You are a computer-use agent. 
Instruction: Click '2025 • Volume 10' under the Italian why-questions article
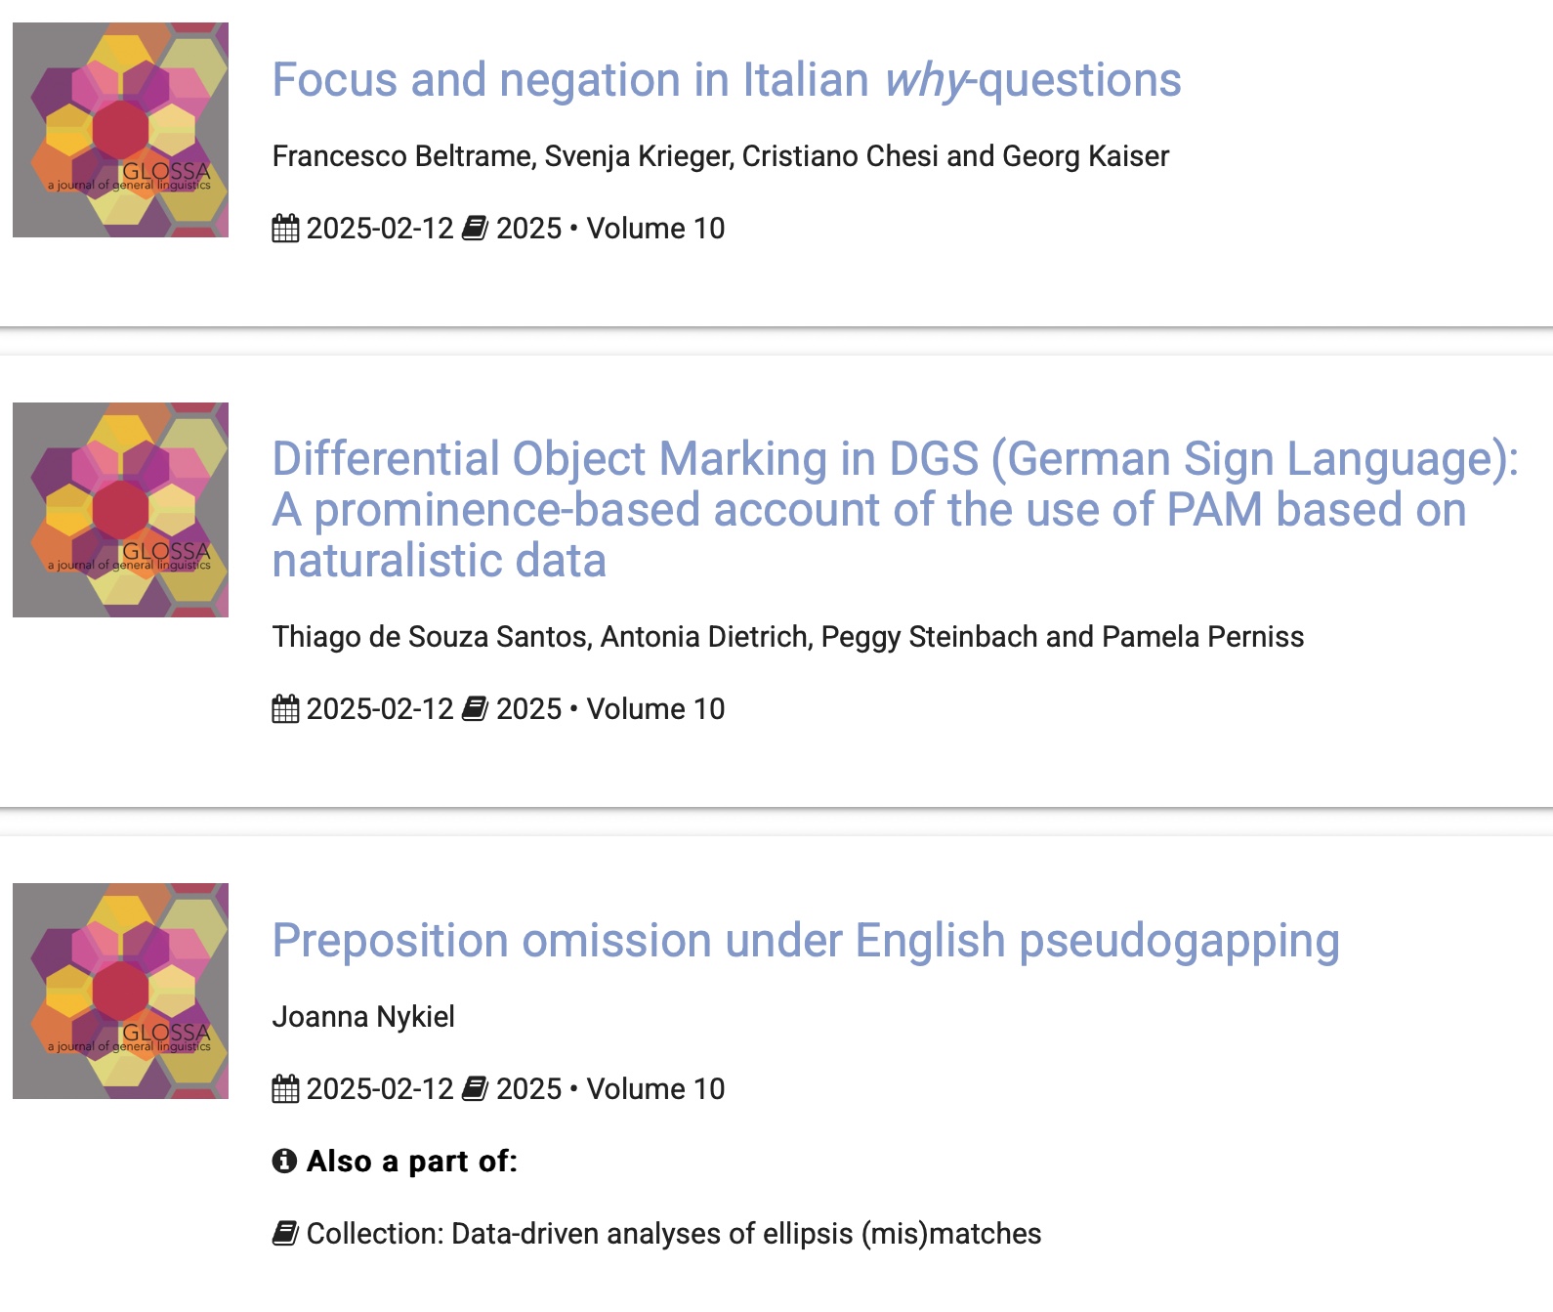(x=610, y=229)
